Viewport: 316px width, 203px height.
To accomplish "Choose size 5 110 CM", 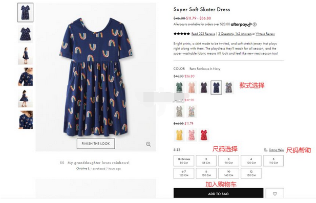I will pos(273,161).
